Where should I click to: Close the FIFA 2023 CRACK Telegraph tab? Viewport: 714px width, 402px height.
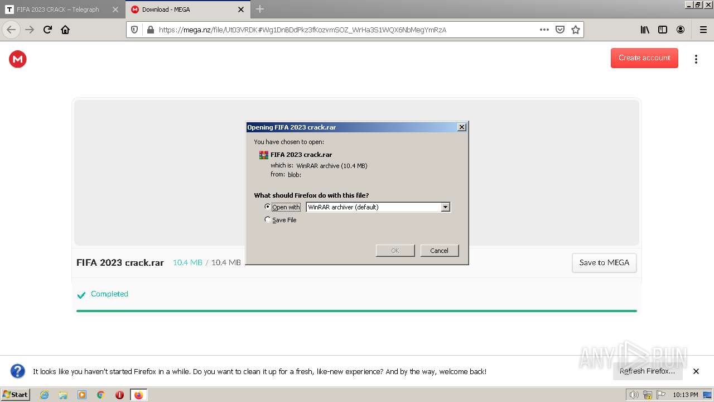[x=115, y=9]
